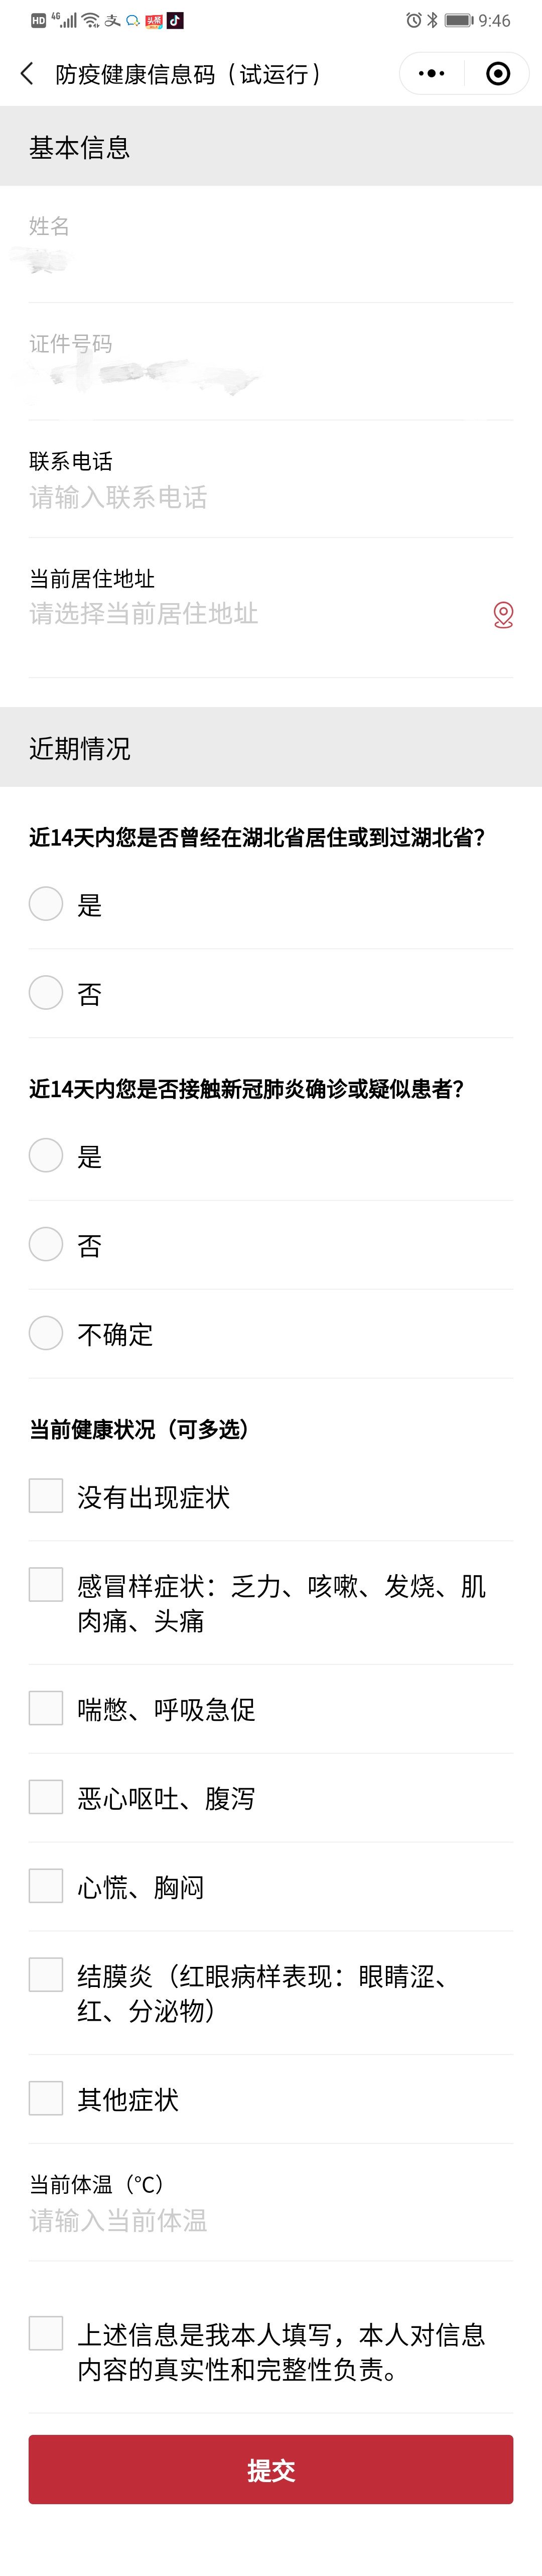The height and width of the screenshot is (2576, 542).
Task: Select 否 for contact with confirmed patients
Action: click(x=46, y=1245)
